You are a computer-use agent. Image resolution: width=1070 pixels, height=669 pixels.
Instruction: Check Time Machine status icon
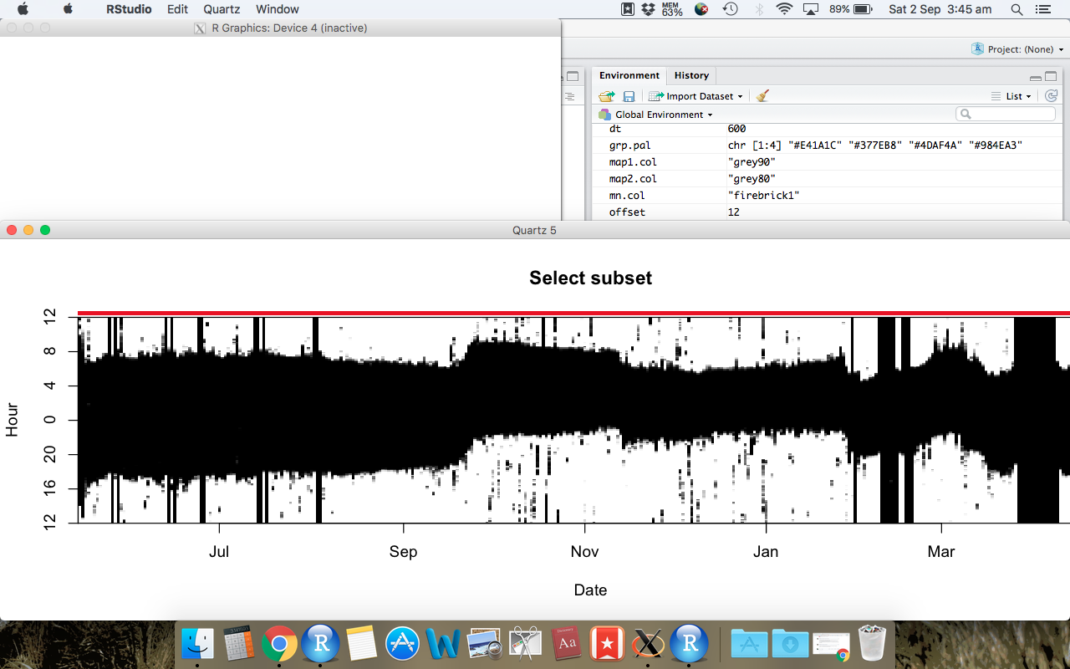point(731,9)
